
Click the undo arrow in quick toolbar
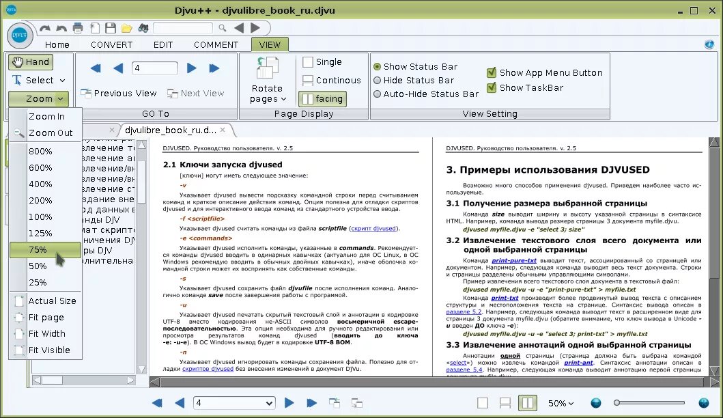point(61,29)
